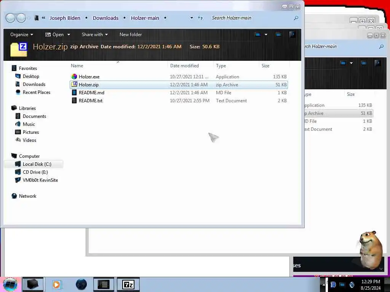This screenshot has height=292, width=390.
Task: Select Favorites in the navigation pane
Action: point(28,68)
